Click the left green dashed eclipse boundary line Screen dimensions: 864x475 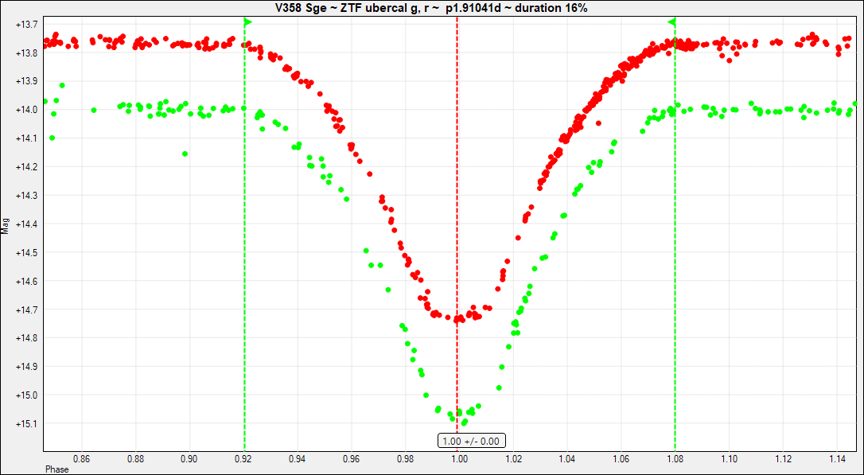point(244,239)
